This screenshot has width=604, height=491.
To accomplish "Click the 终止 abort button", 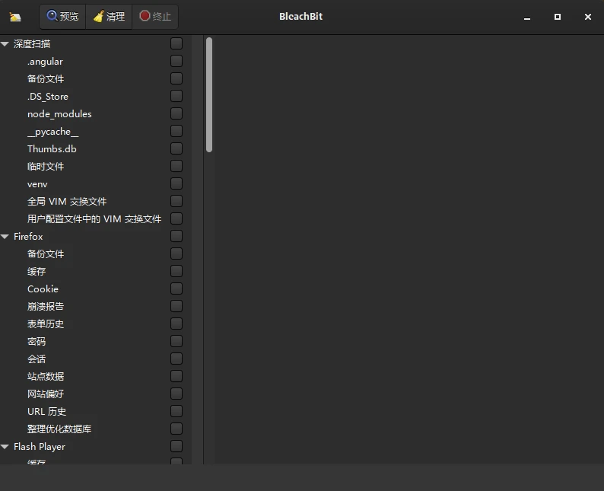I will click(155, 17).
